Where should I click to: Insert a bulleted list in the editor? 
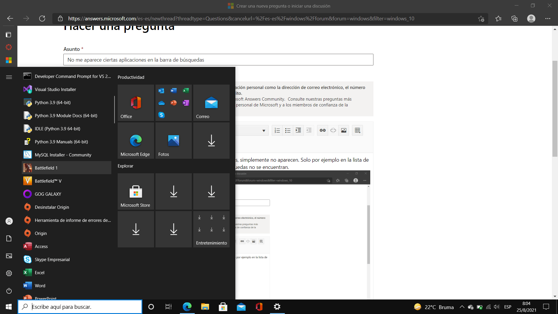point(288,130)
